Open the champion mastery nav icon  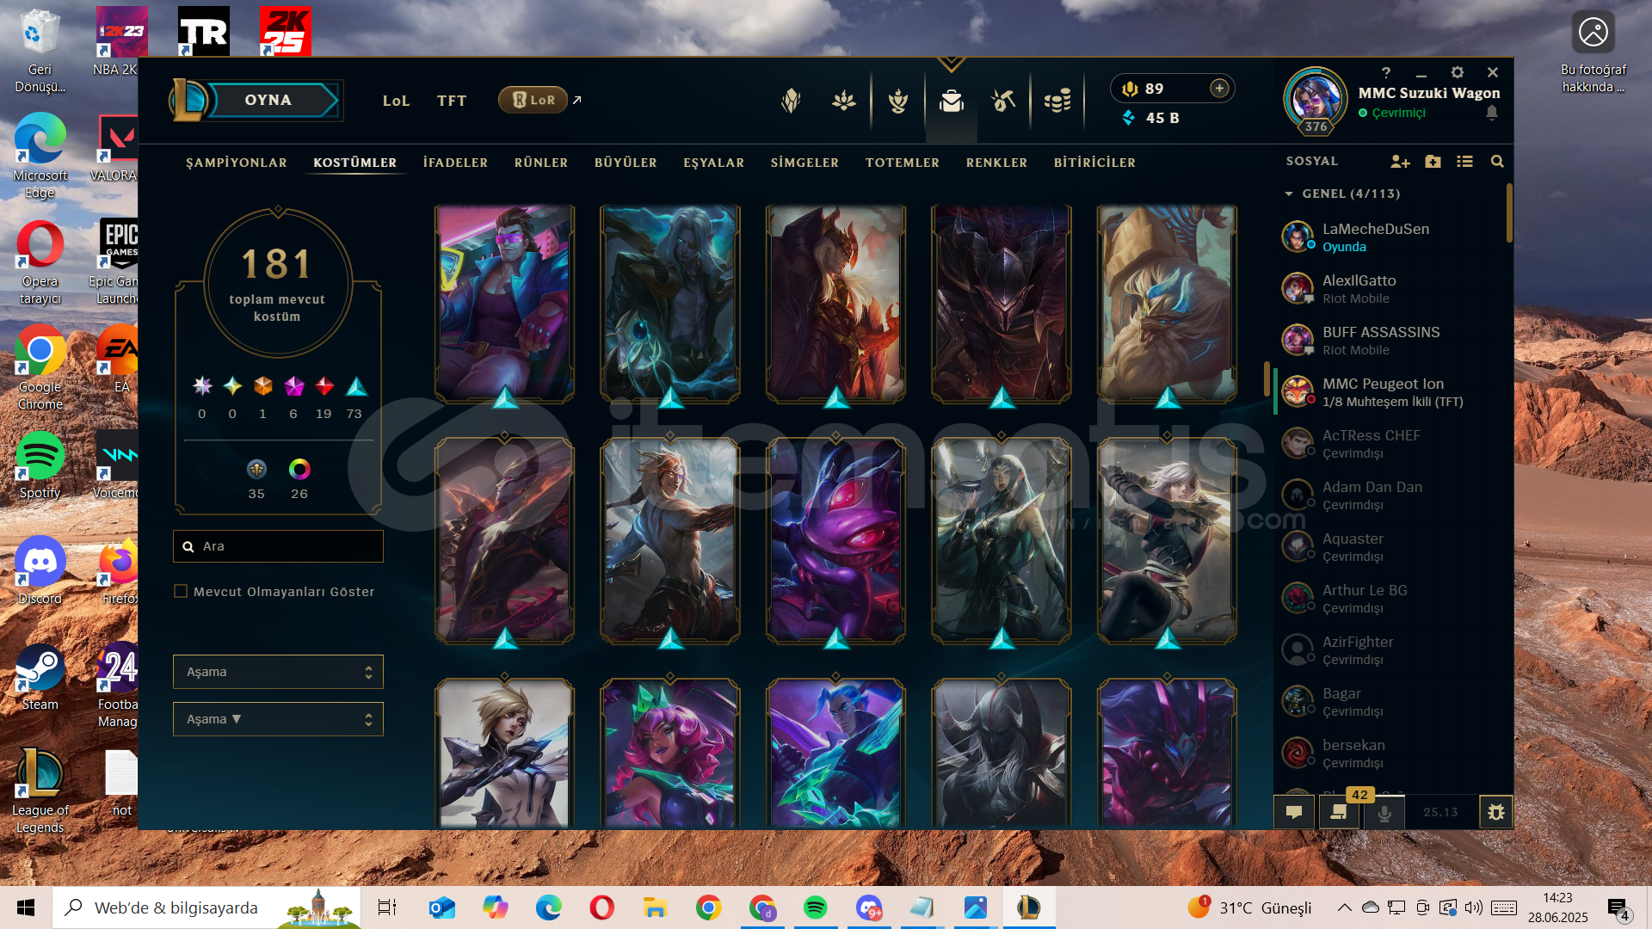[791, 101]
